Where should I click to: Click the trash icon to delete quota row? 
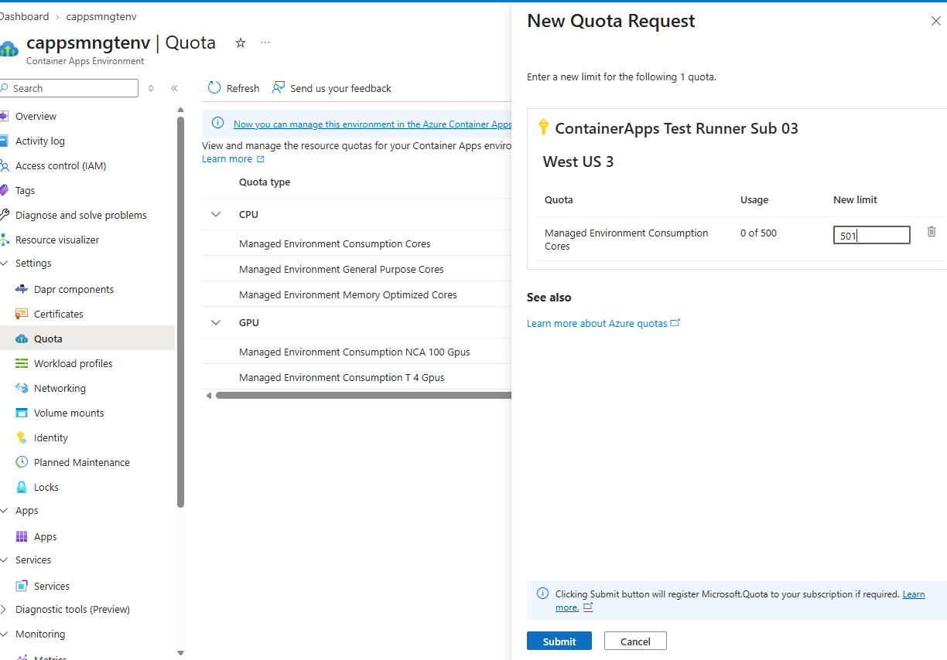932,231
